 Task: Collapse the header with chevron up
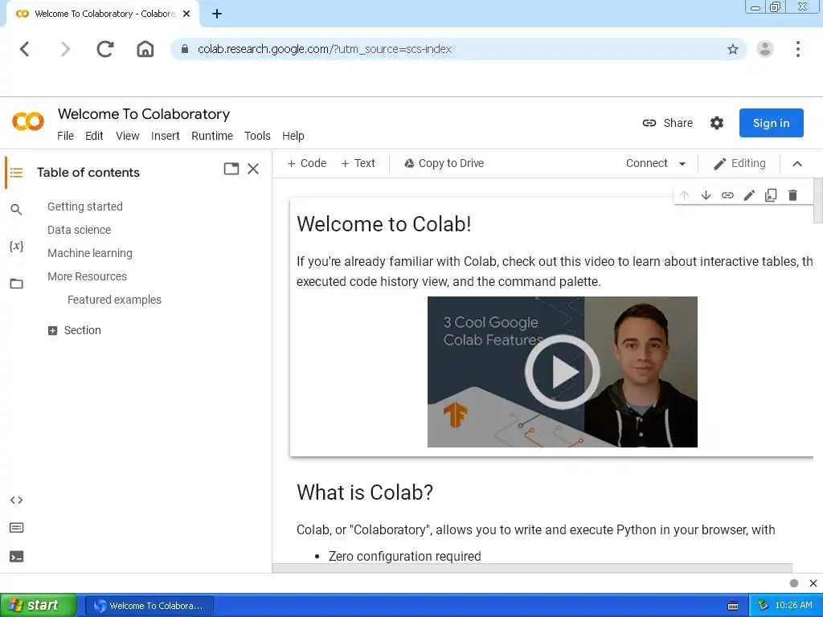pos(796,164)
